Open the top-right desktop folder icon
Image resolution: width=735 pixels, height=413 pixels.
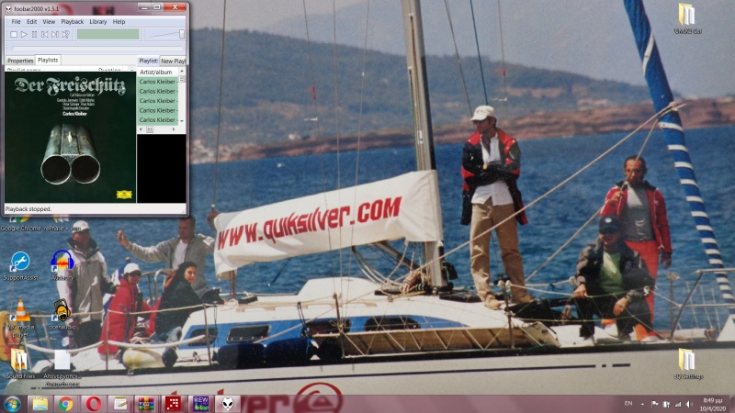[687, 18]
